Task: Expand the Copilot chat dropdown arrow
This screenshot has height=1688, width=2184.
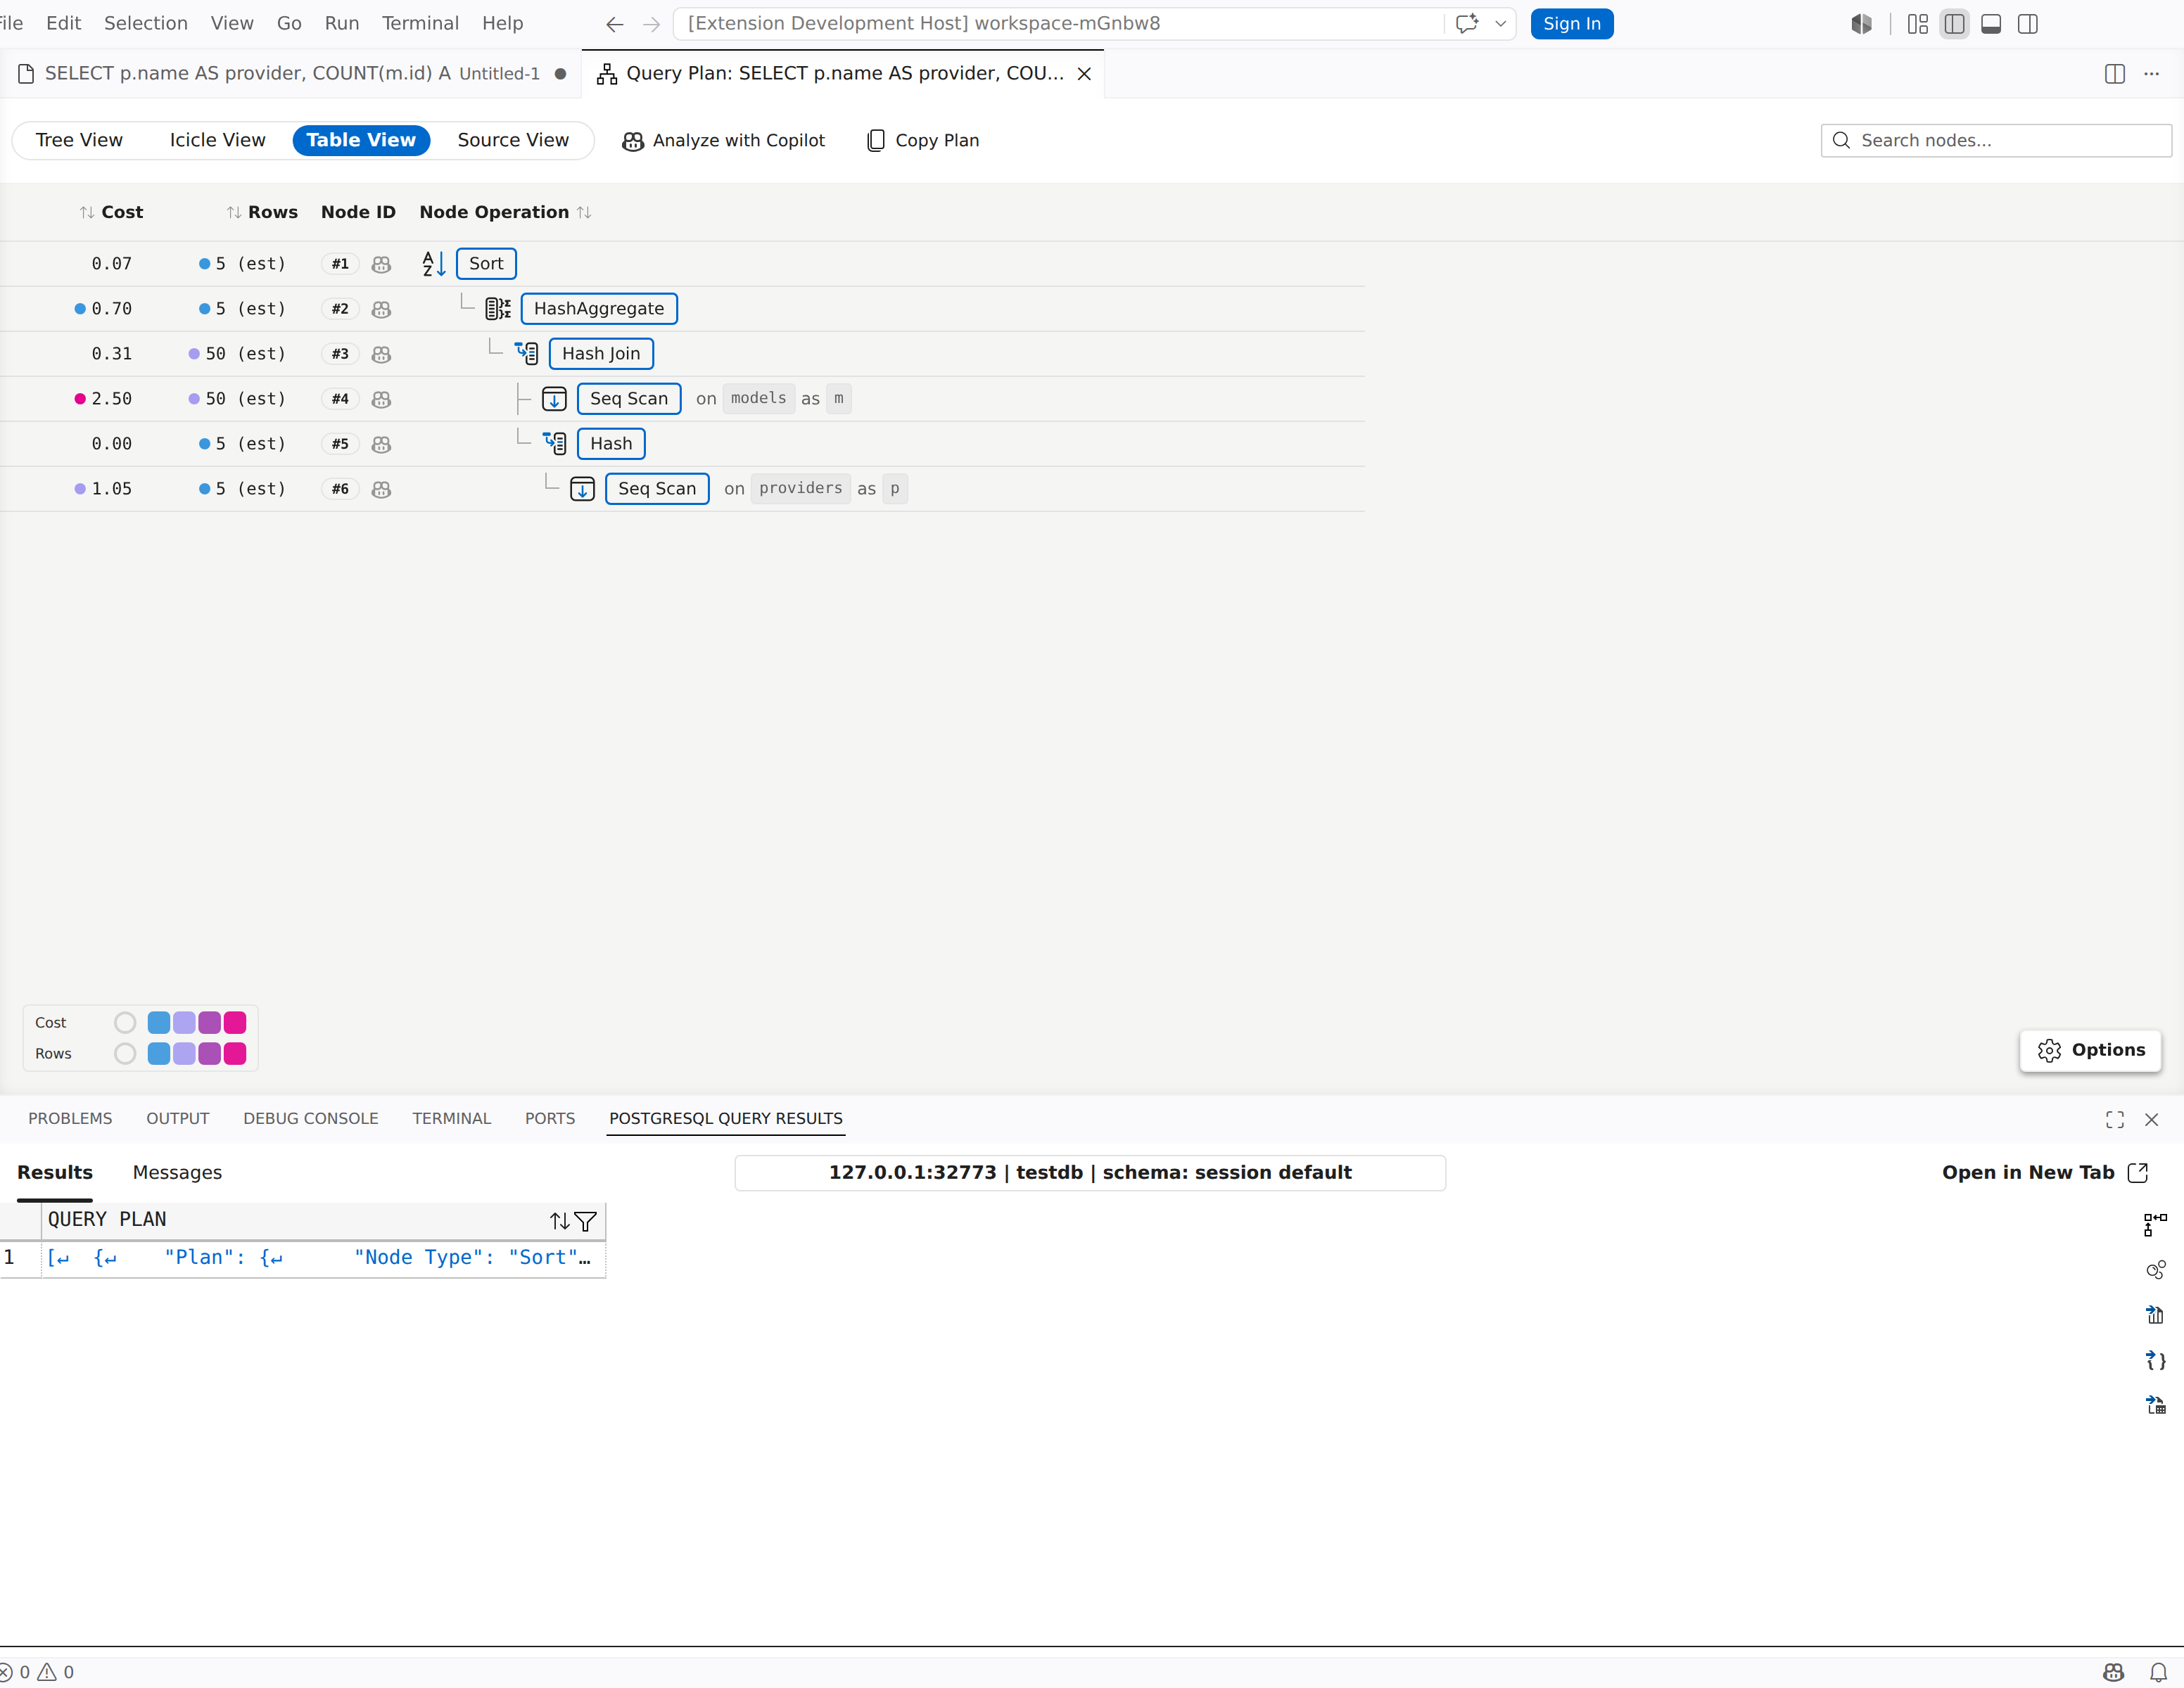Action: click(1501, 24)
